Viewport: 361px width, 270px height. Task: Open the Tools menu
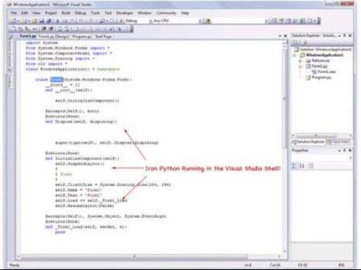click(x=95, y=13)
